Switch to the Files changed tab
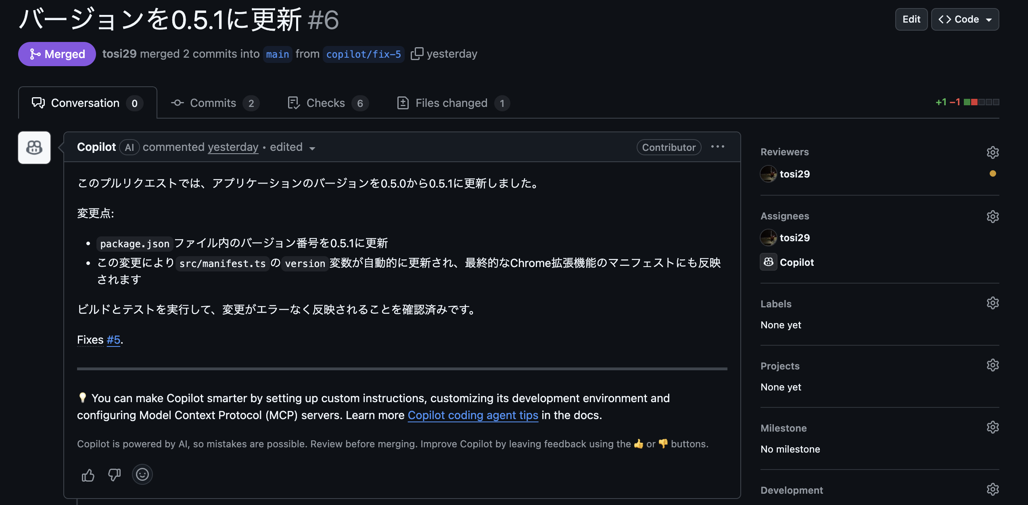 [453, 103]
